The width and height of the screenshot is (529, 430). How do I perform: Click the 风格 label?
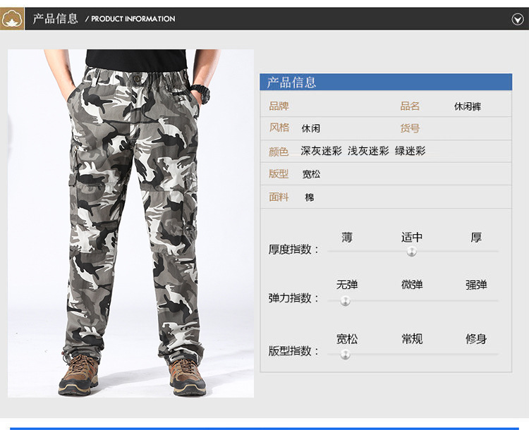(x=279, y=128)
